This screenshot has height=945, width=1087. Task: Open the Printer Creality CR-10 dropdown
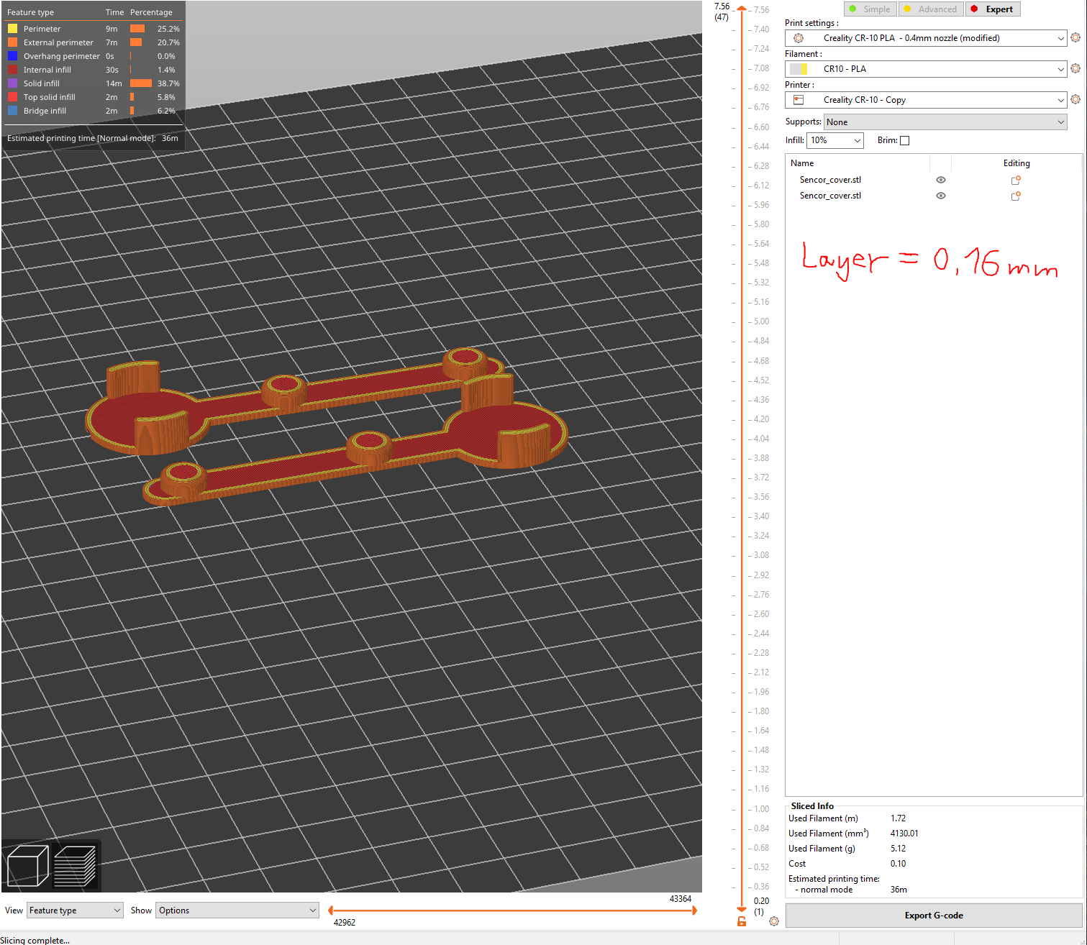pos(926,100)
